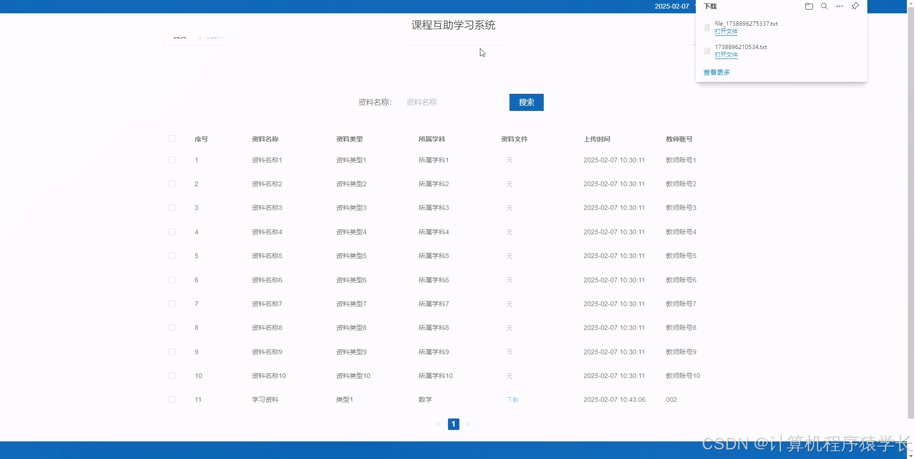915x459 pixels.
Task: Switch to the 2025-02-07 browser tab
Action: point(672,6)
